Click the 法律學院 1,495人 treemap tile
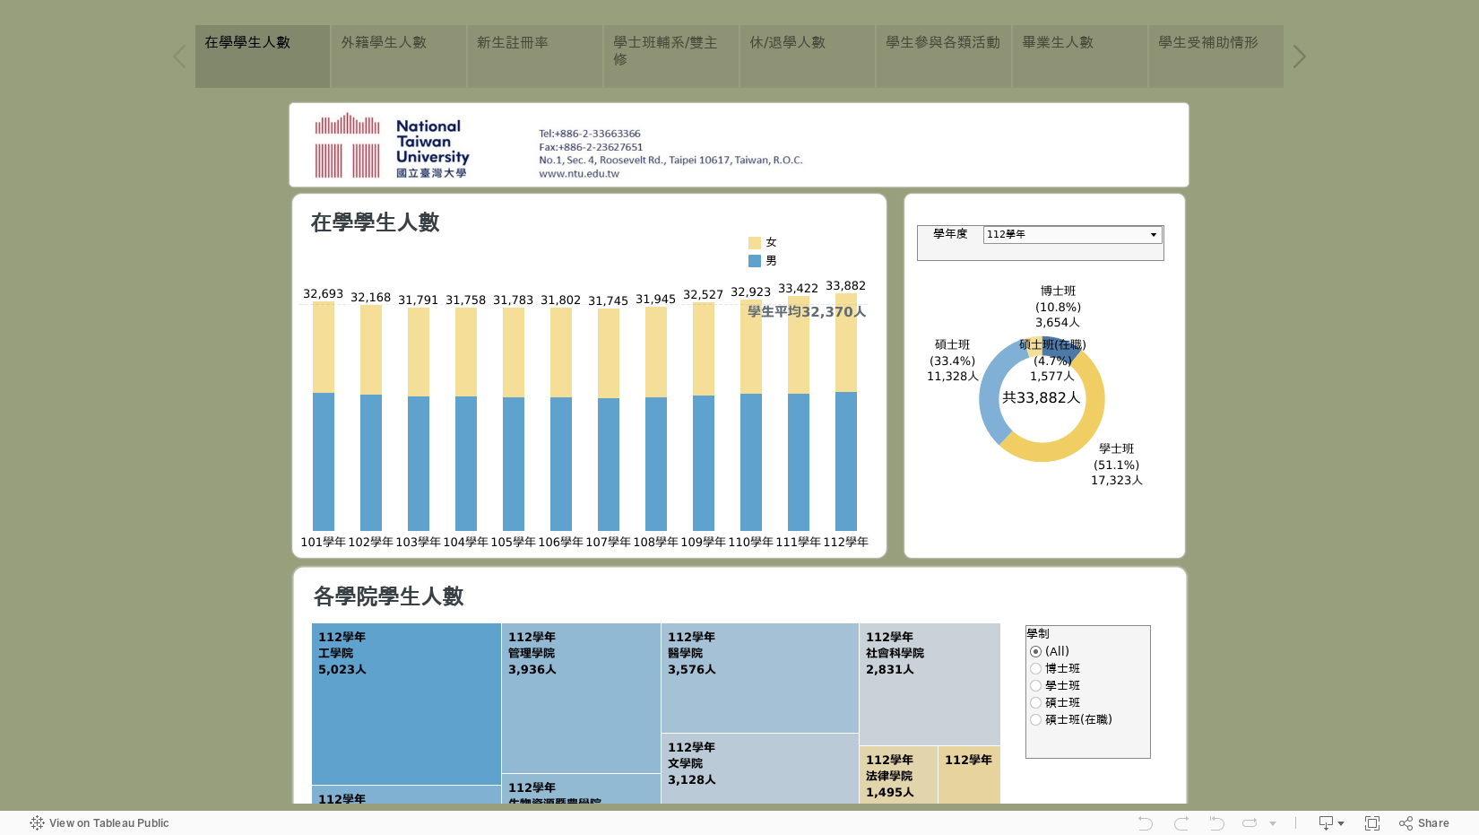 pyautogui.click(x=898, y=775)
